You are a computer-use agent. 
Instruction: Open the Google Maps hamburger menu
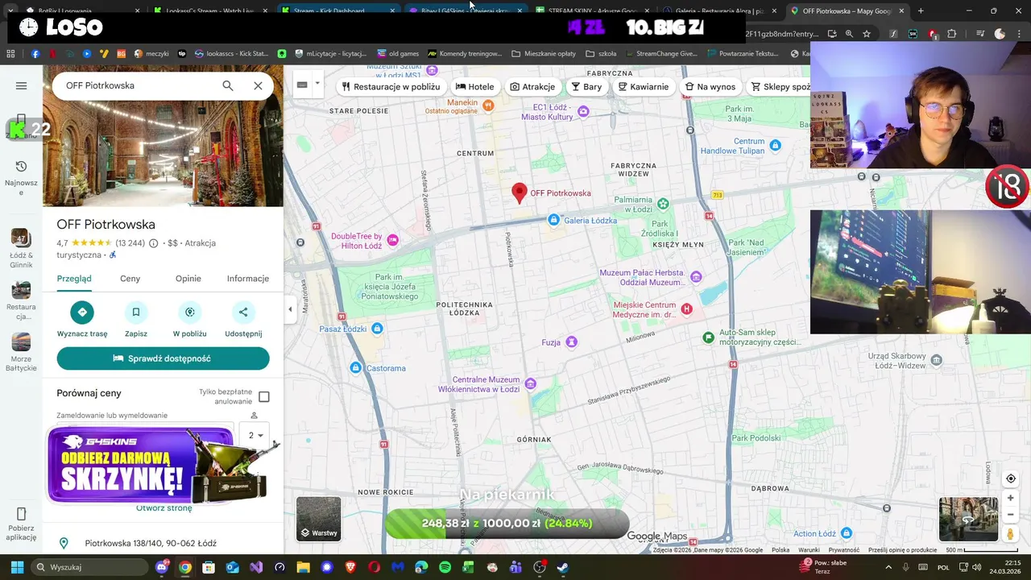click(22, 85)
